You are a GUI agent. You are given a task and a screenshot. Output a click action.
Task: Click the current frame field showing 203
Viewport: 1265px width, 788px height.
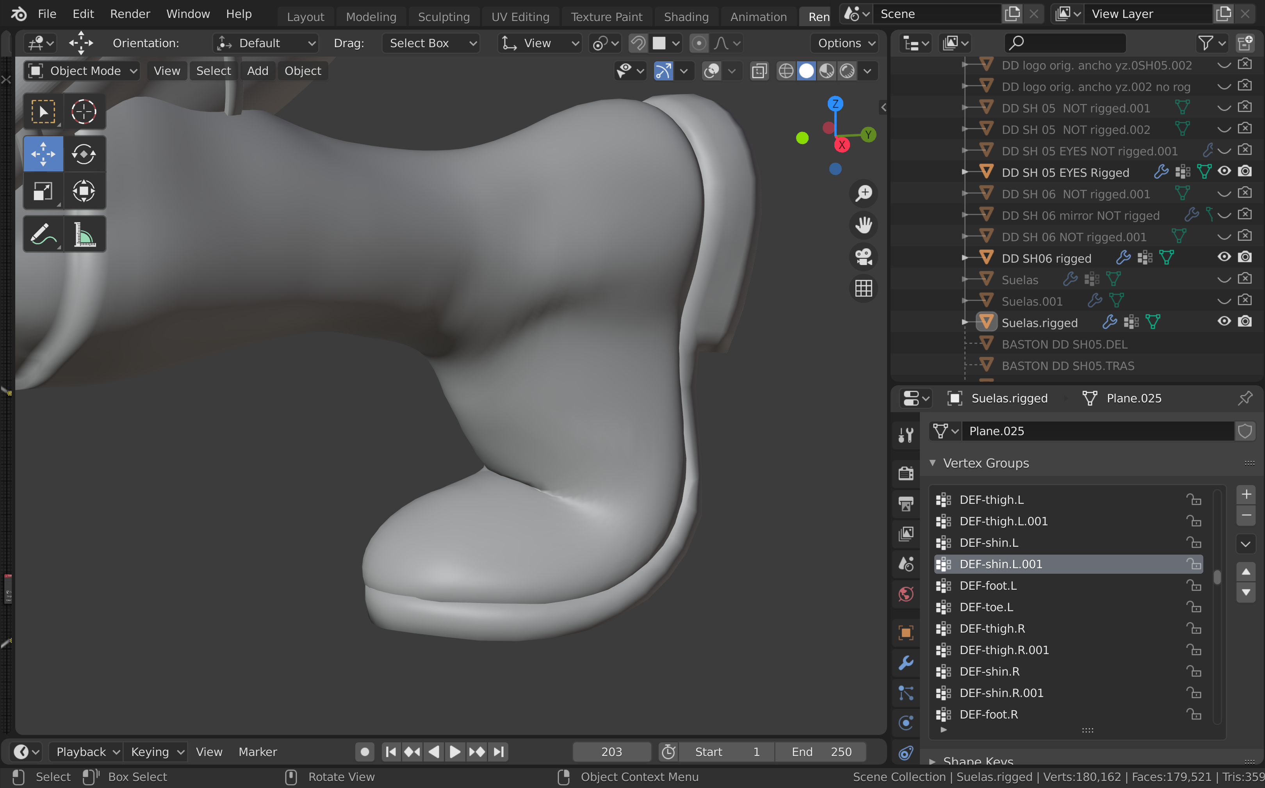pyautogui.click(x=611, y=752)
